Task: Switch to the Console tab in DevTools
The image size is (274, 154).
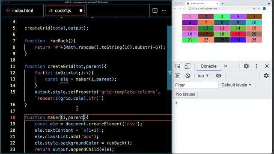Action: (208, 66)
